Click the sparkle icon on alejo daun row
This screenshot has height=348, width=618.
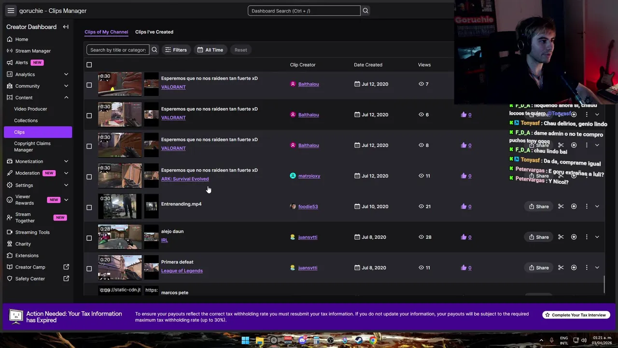click(574, 237)
